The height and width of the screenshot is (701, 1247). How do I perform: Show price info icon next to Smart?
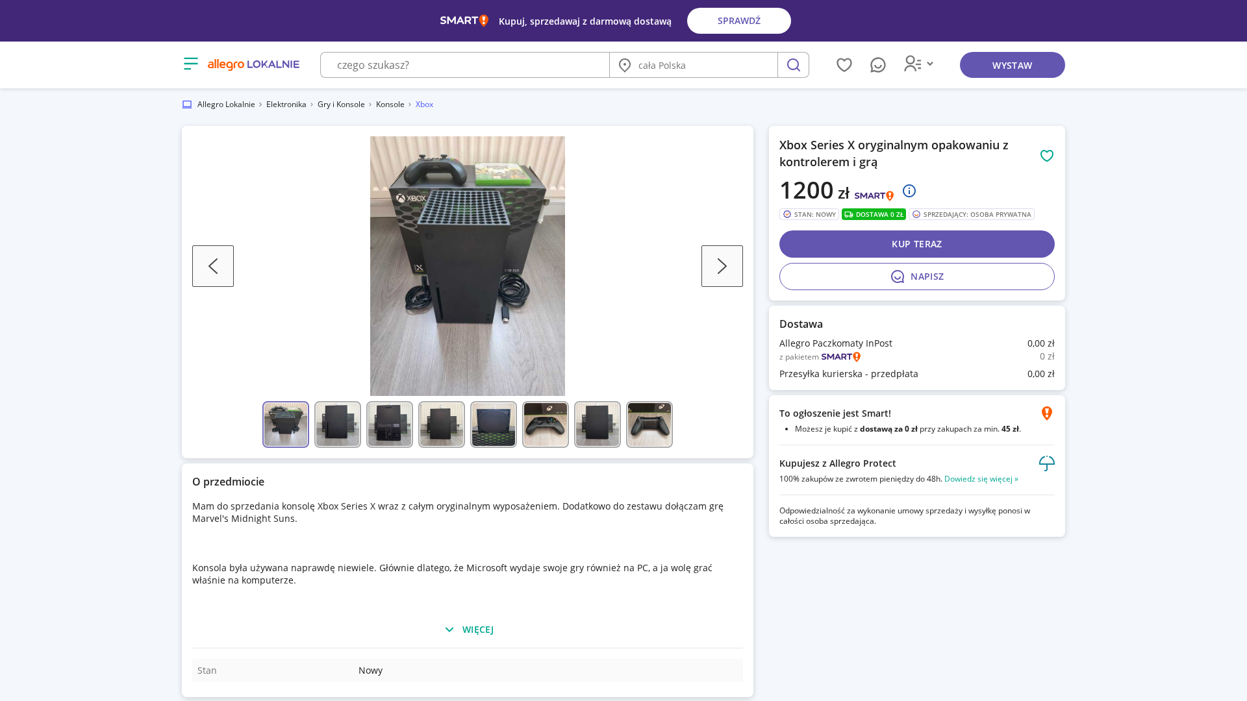pyautogui.click(x=909, y=191)
